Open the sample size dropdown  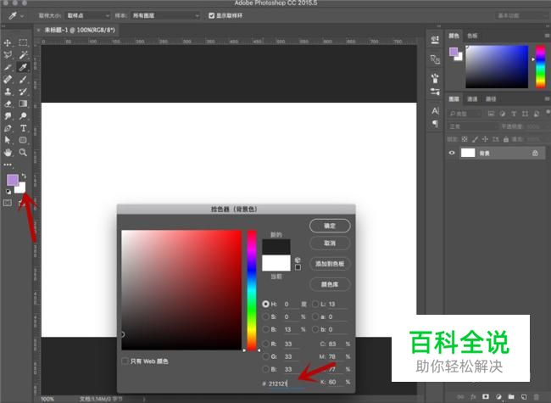(x=88, y=15)
